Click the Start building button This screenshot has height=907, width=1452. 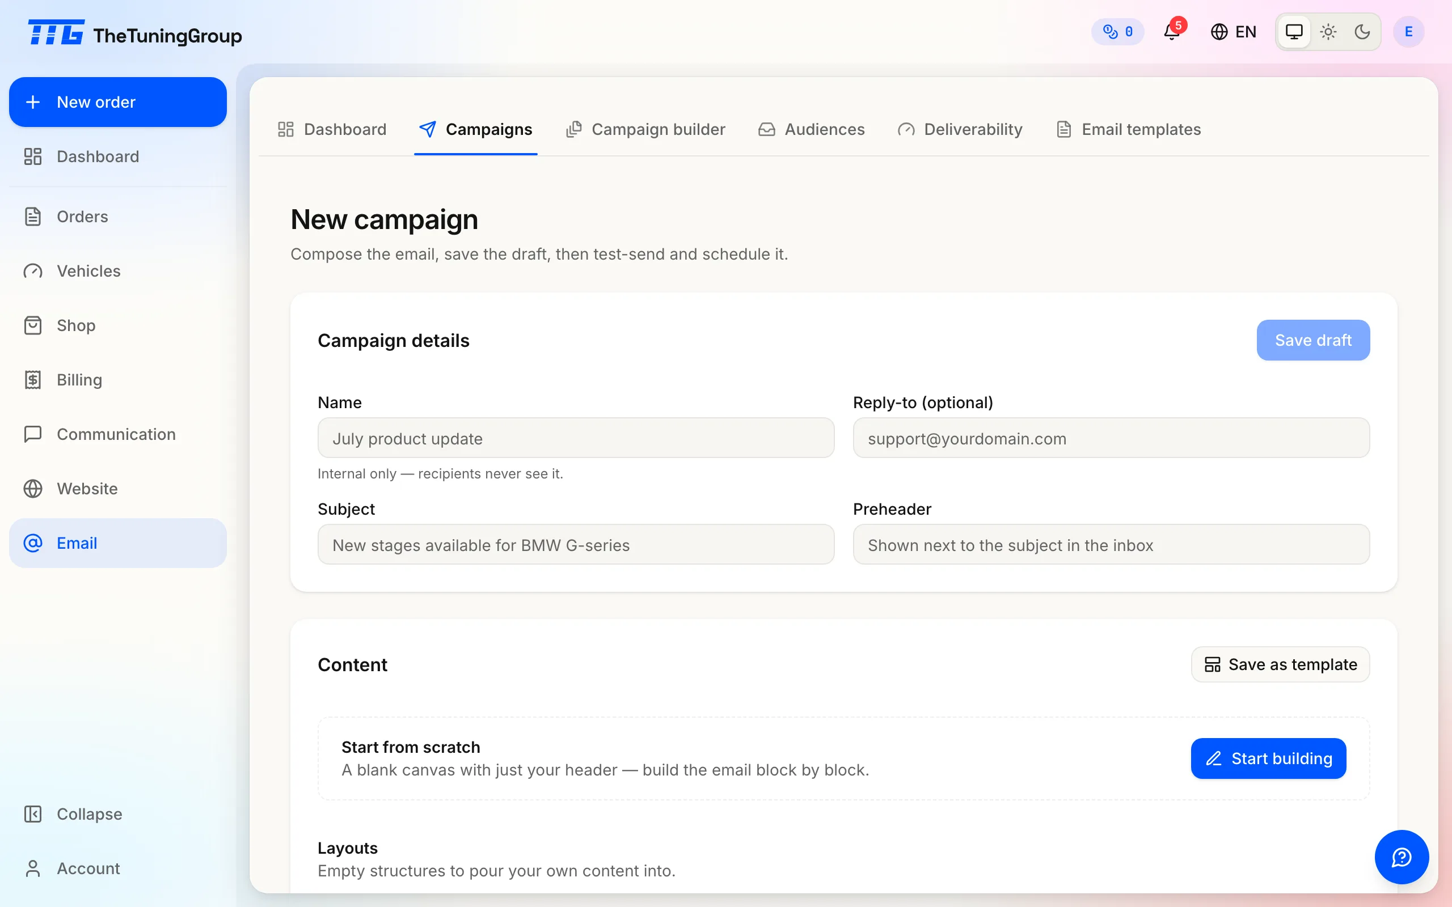click(1268, 758)
